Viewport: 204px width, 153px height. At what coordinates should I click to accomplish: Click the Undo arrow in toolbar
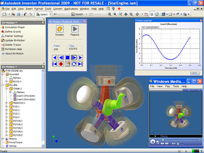25,14
